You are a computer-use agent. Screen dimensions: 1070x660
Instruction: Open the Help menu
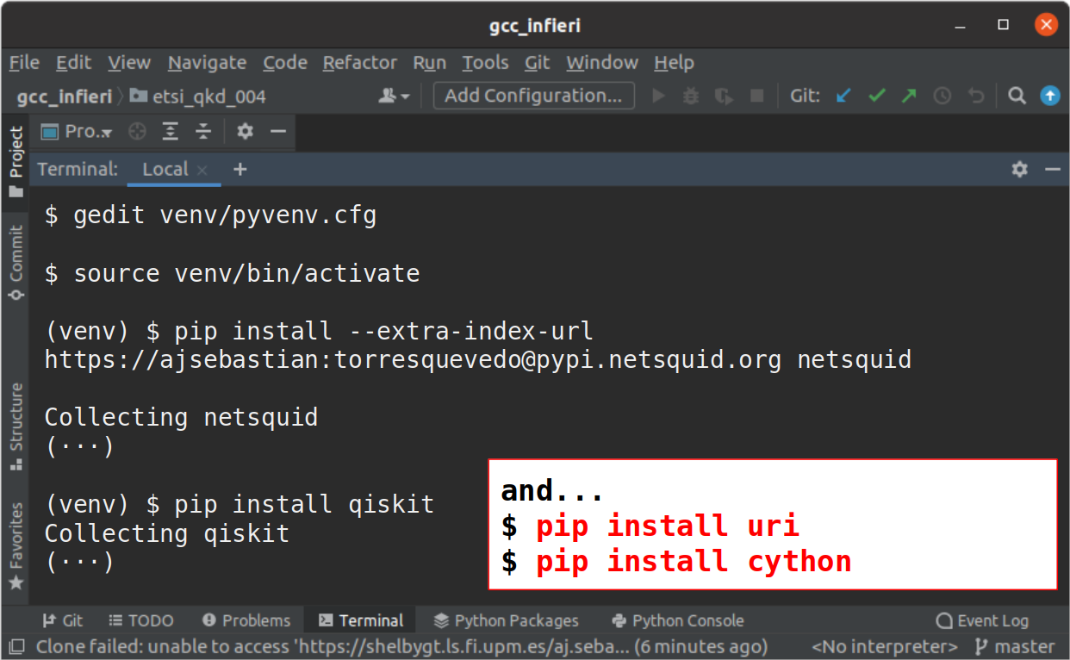(674, 63)
